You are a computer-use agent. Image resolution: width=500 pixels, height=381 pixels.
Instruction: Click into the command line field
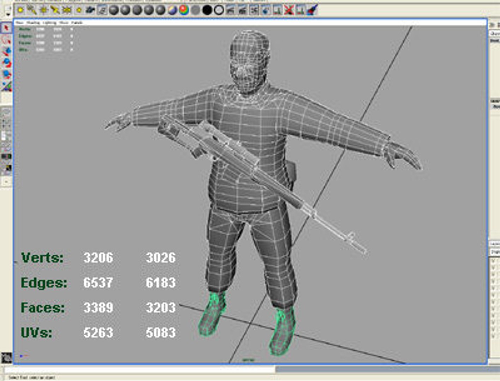(x=139, y=370)
